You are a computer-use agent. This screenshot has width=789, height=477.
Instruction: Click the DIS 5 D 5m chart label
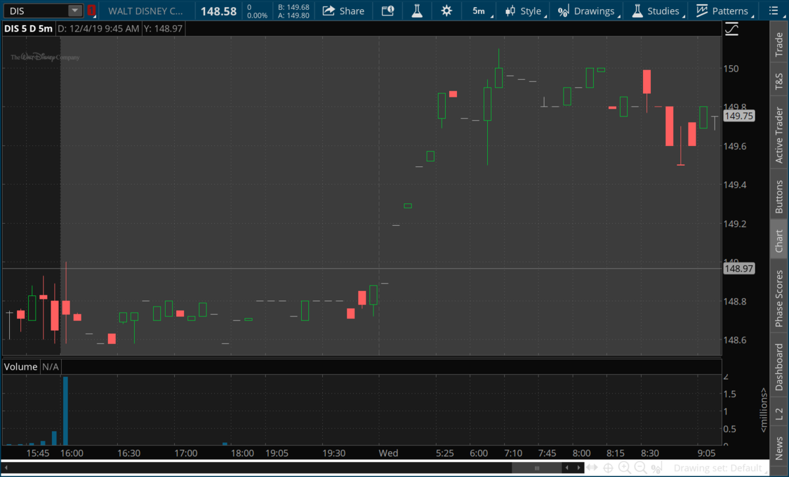pyautogui.click(x=28, y=28)
